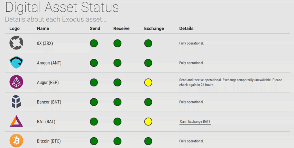Viewport: 294px width, 148px height.
Task: Click the Receive column header
Action: 121,28
